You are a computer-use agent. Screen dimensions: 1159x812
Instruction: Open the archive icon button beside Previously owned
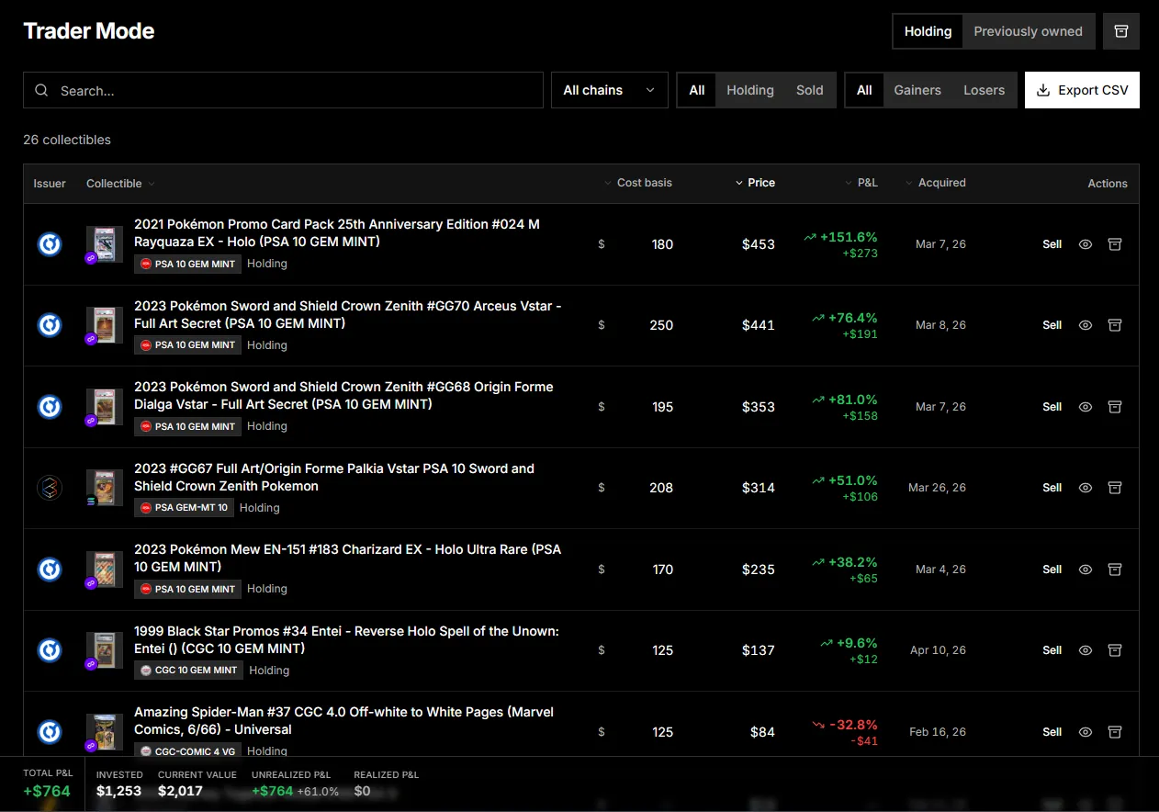coord(1120,31)
